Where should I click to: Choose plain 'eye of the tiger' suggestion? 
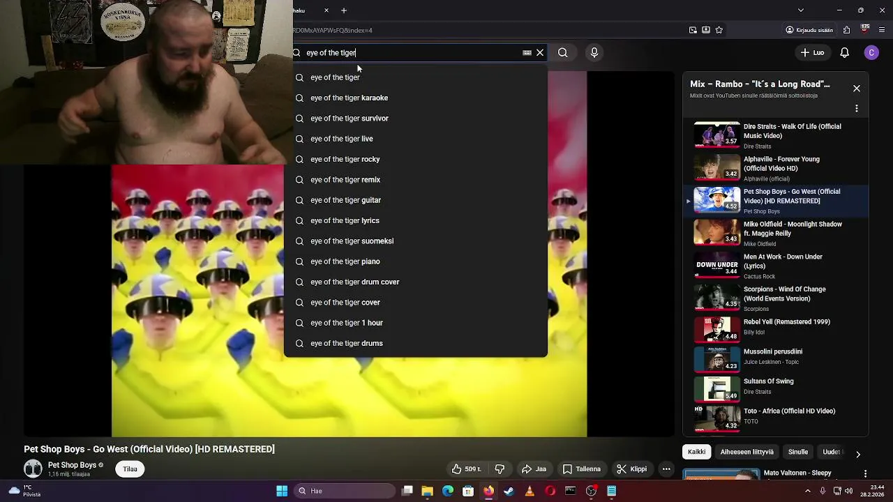click(x=415, y=77)
